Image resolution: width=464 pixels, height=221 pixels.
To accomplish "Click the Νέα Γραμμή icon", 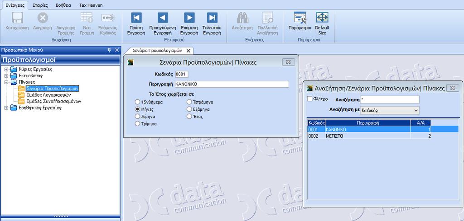I will pyautogui.click(x=87, y=18).
